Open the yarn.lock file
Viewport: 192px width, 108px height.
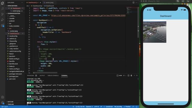pos(12,79)
